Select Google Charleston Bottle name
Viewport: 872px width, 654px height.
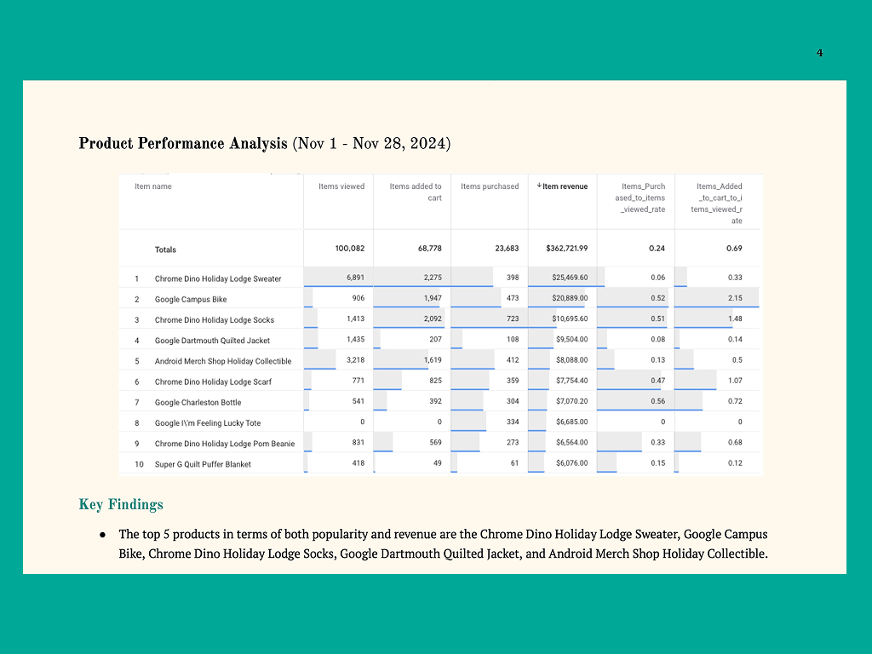[198, 402]
